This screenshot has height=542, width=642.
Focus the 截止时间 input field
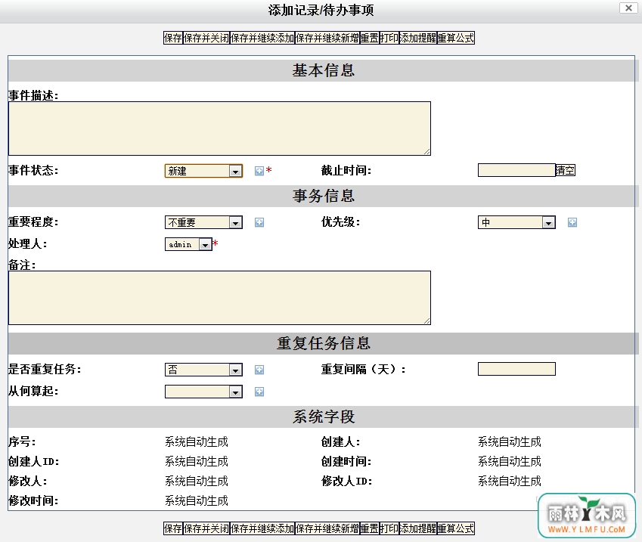(x=516, y=170)
